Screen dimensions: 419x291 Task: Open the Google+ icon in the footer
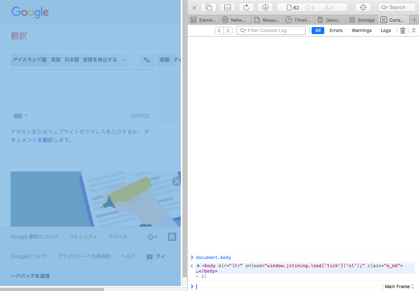153,237
